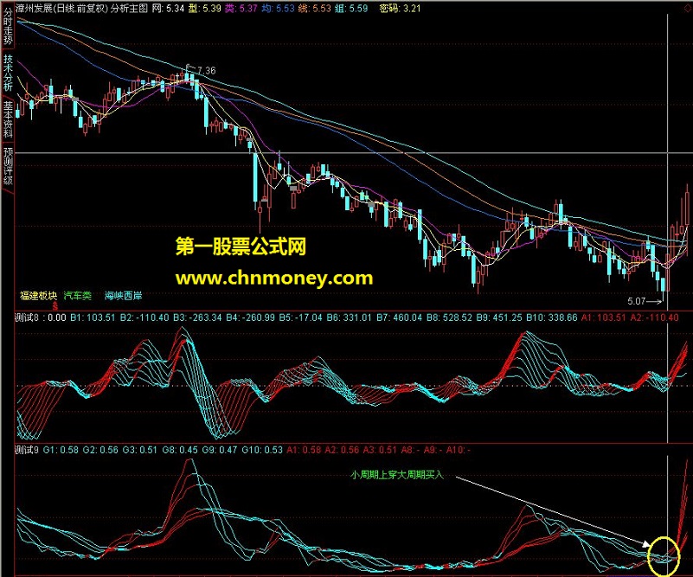Select the B10: 338.66 value
The image size is (693, 577).
tap(552, 317)
